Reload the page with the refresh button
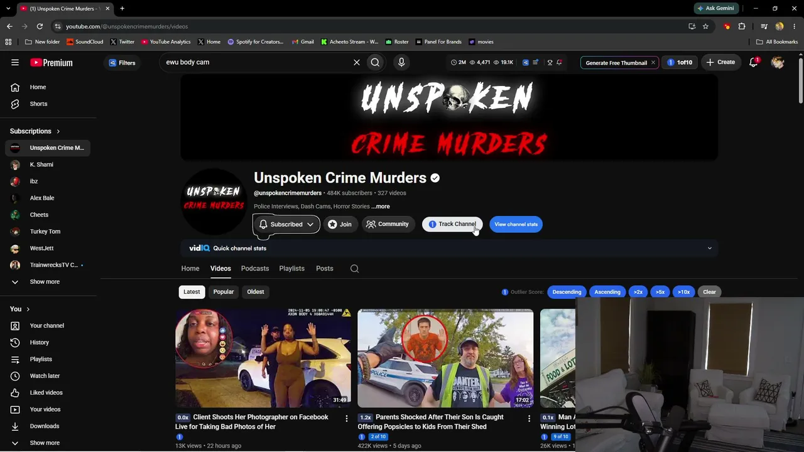Image resolution: width=804 pixels, height=452 pixels. point(40,26)
